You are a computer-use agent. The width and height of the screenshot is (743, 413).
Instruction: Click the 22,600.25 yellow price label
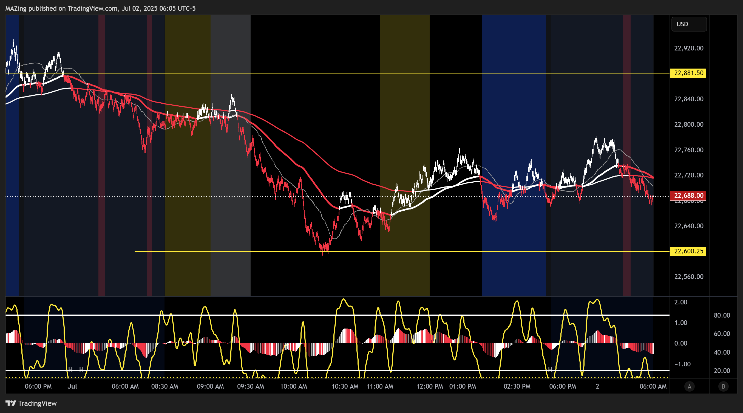click(x=688, y=251)
